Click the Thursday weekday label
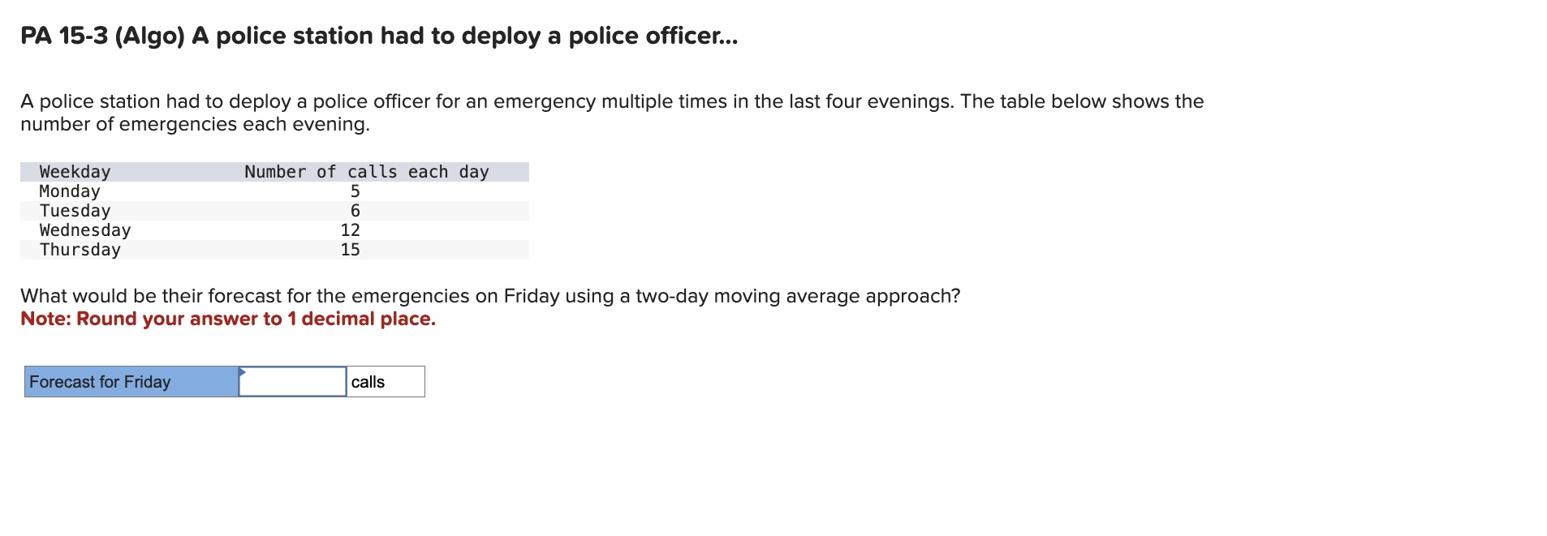 click(x=79, y=250)
